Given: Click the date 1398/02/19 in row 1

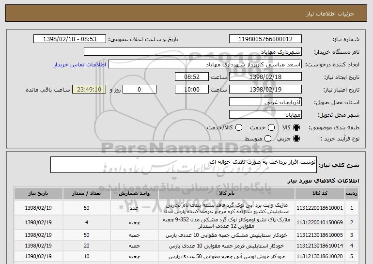Looking at the screenshot, I should pos(38,208).
